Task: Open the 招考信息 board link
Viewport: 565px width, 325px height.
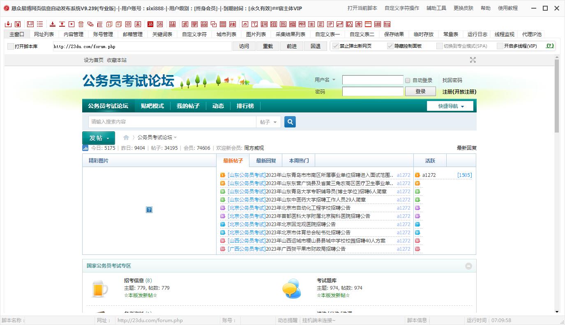Action: [134, 281]
